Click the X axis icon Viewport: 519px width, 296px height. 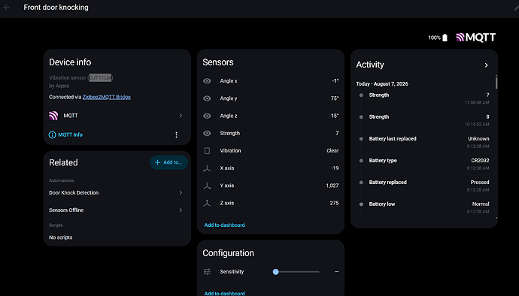tap(207, 168)
